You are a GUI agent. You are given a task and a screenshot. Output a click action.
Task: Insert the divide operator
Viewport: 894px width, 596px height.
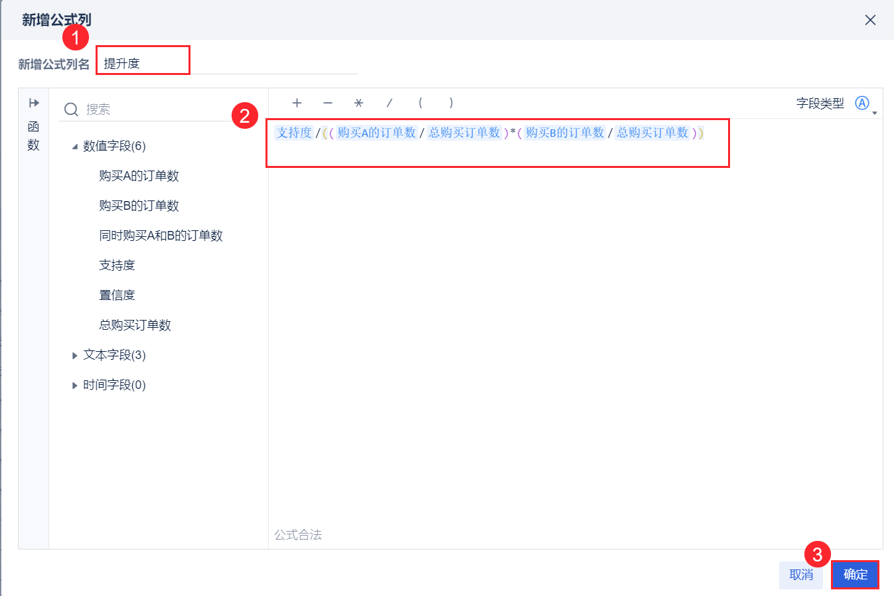click(390, 103)
